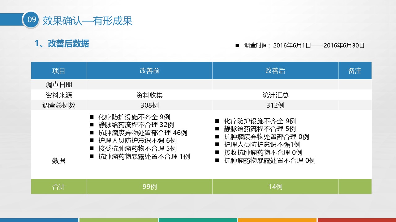Click the heading 1、改善后数据
Viewport: 396px width, 222px height.
click(62, 43)
